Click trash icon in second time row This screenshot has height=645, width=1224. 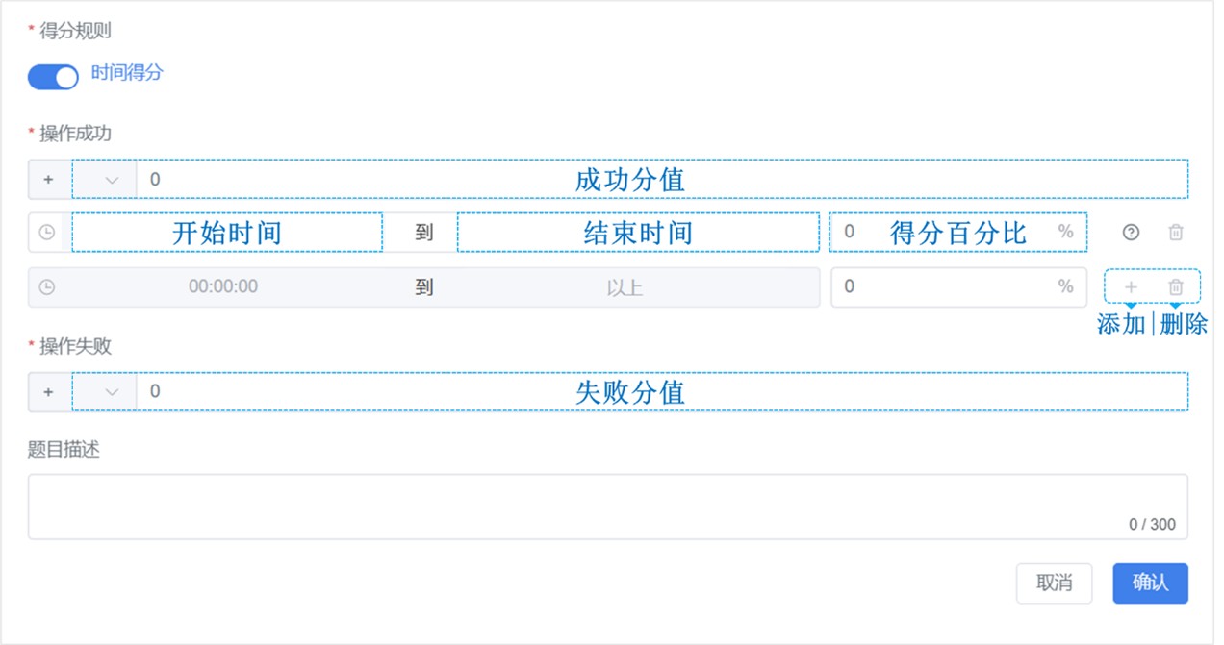pyautogui.click(x=1175, y=286)
